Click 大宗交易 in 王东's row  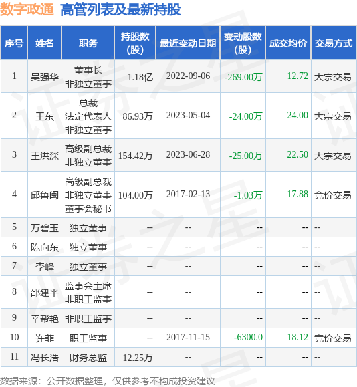[332, 116]
